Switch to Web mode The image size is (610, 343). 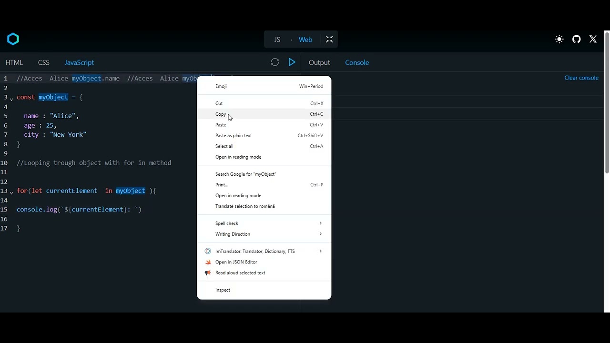[x=305, y=40]
